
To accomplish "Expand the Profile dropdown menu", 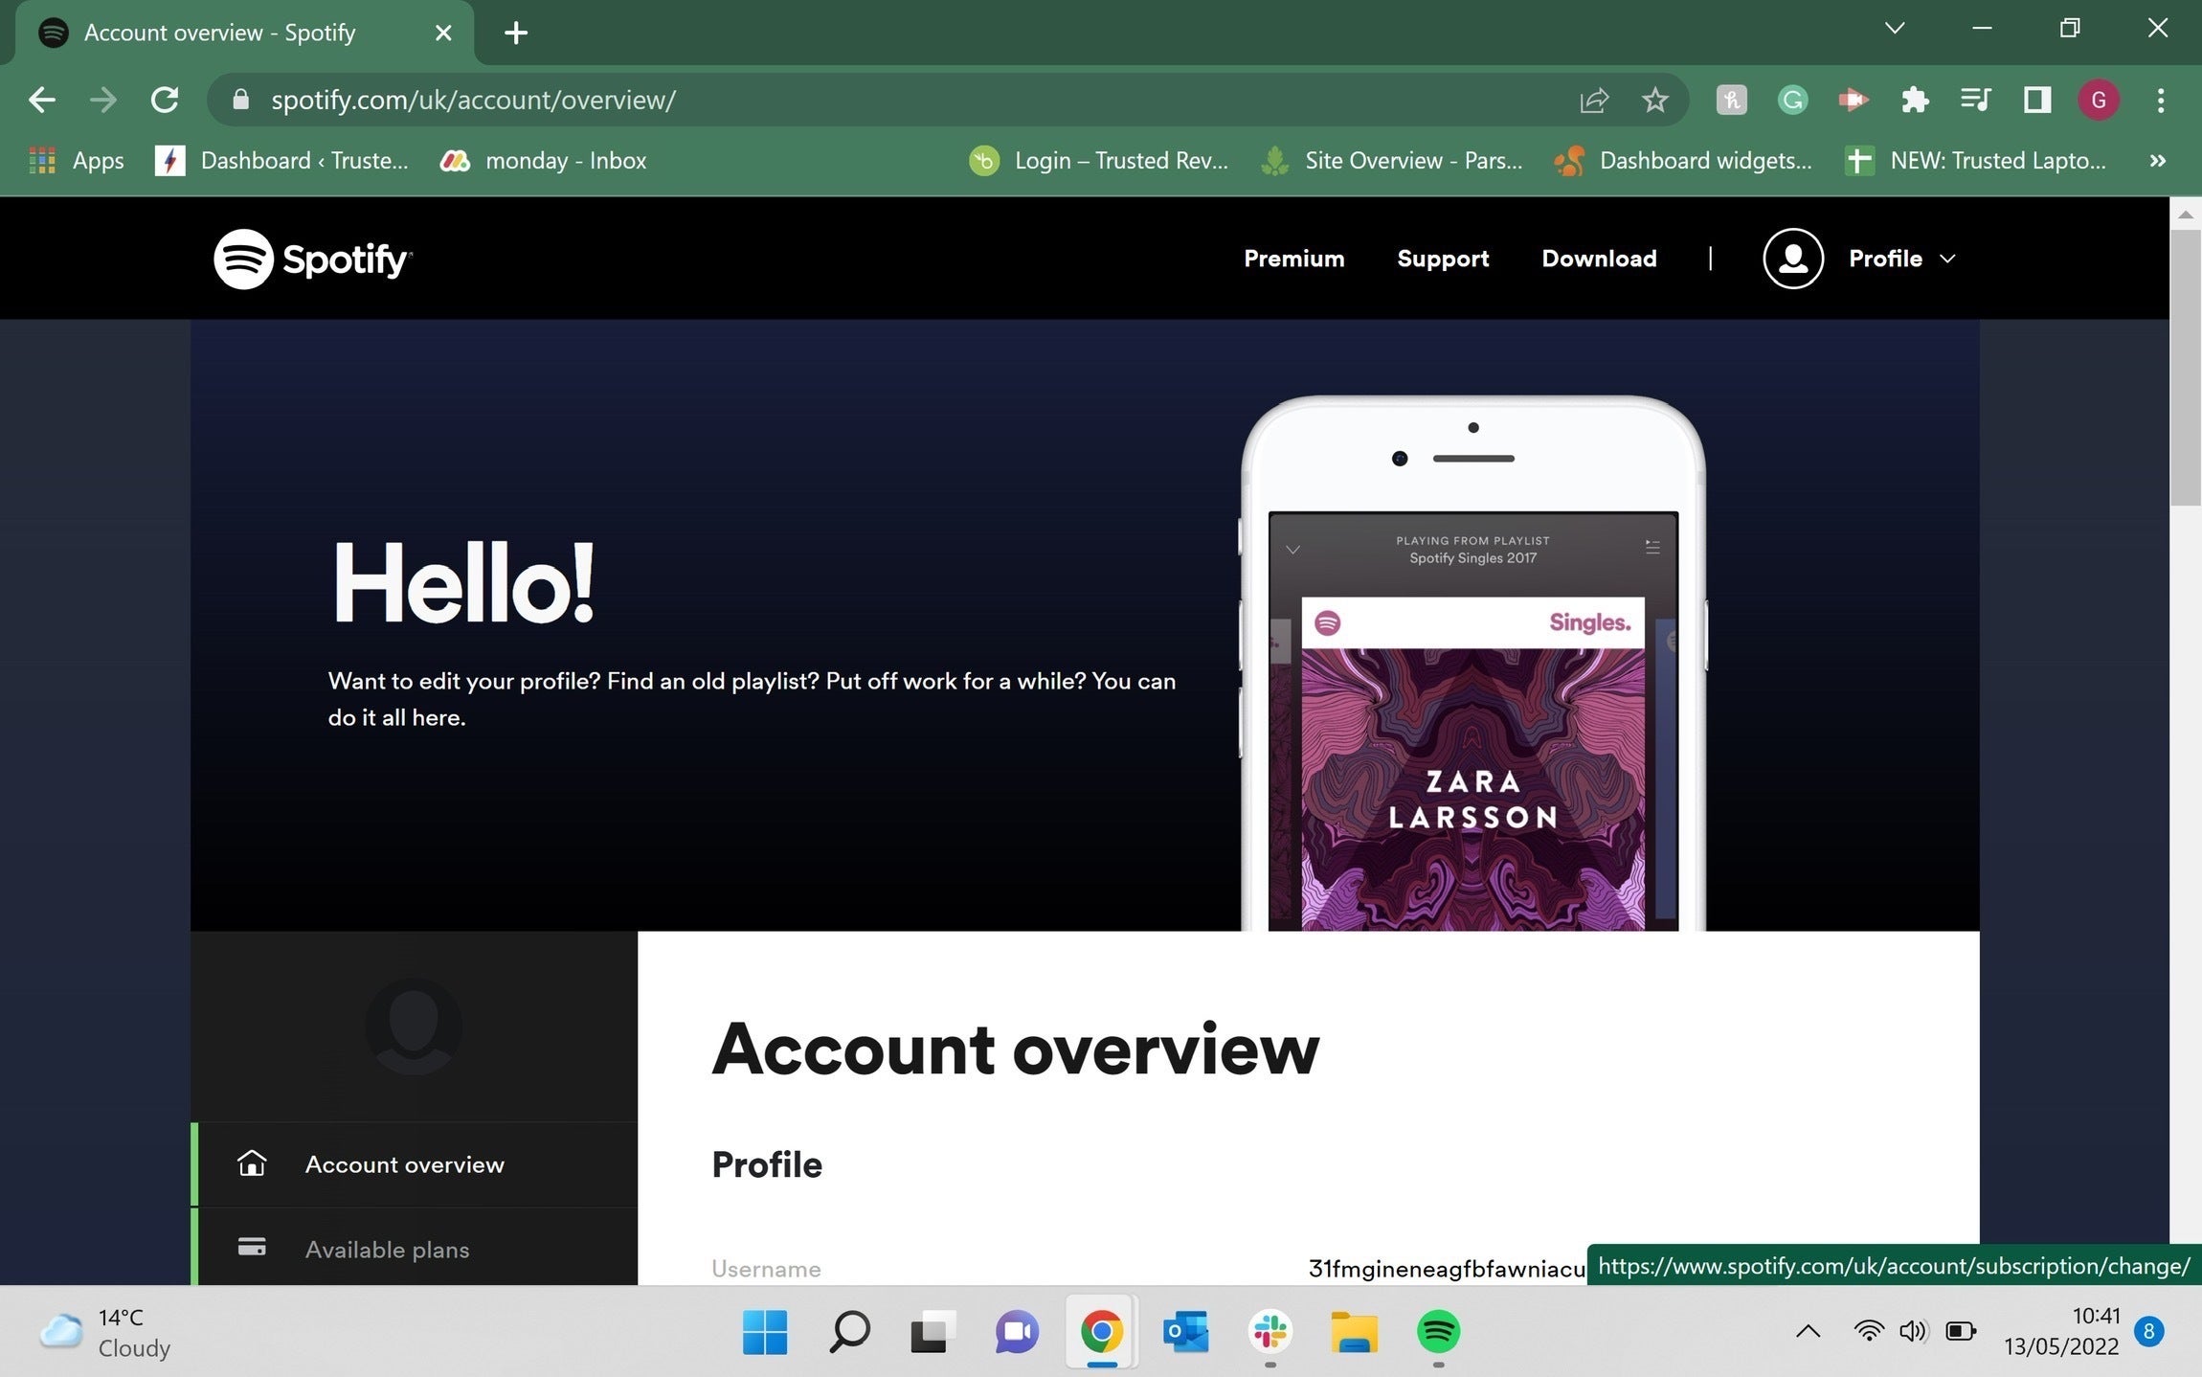I will click(1901, 259).
